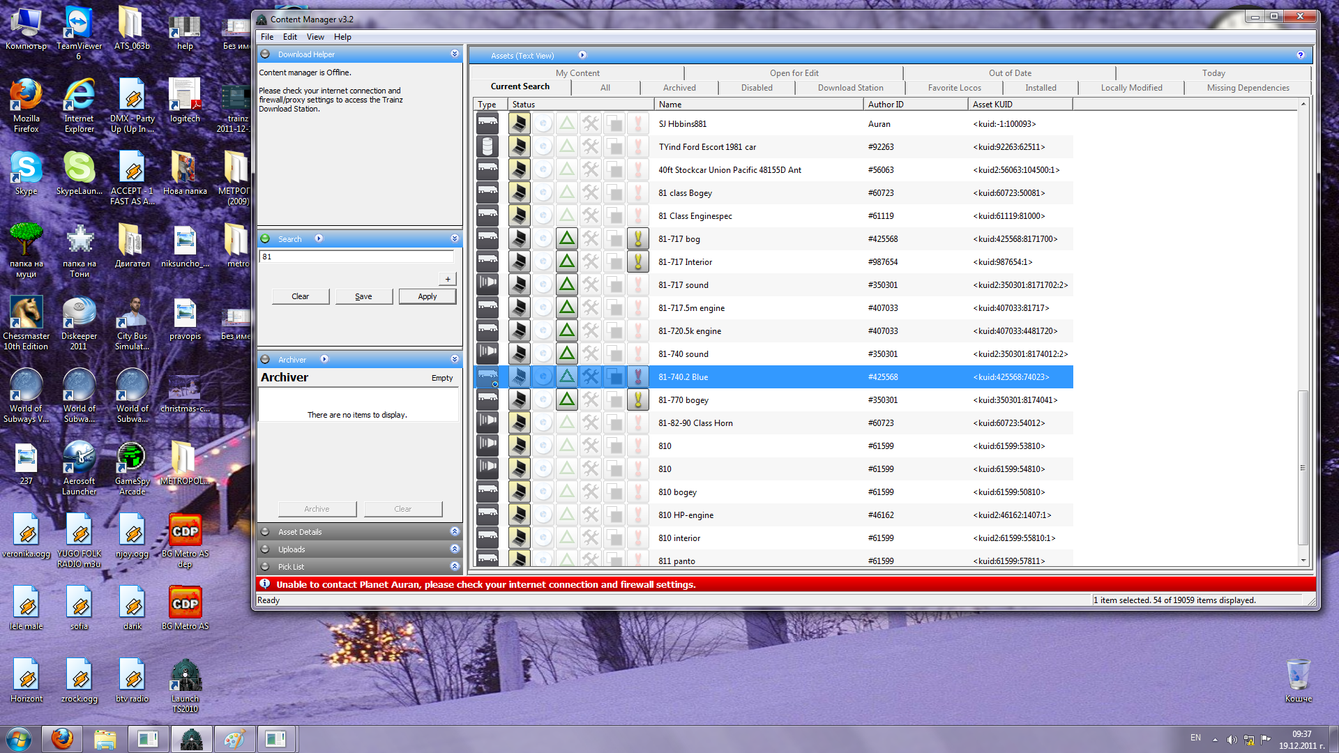Open Mozilla Firefox desktop shortcut
Viewport: 1339px width, 753px height.
point(27,105)
